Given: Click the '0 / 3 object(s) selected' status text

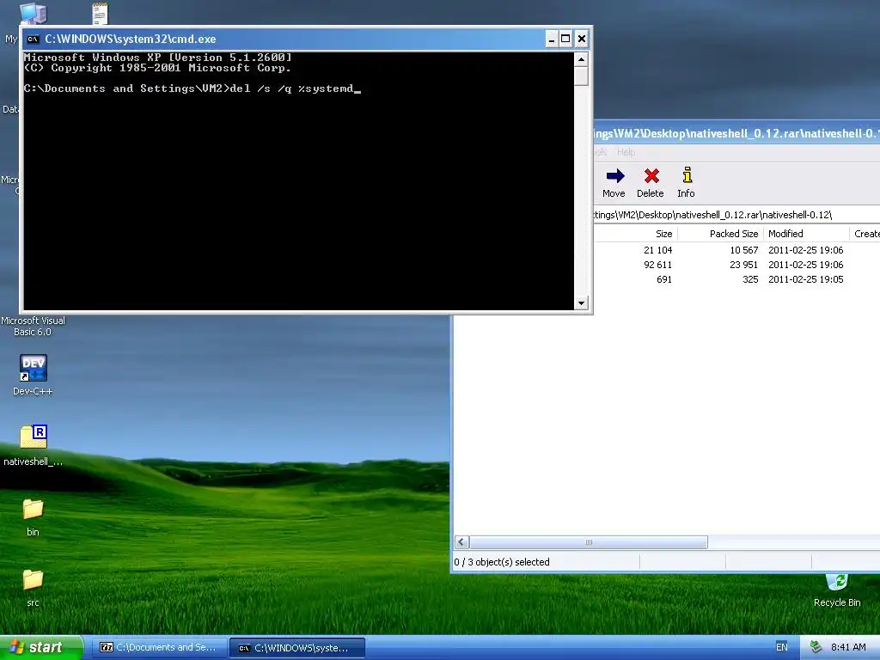Looking at the screenshot, I should pos(502,562).
